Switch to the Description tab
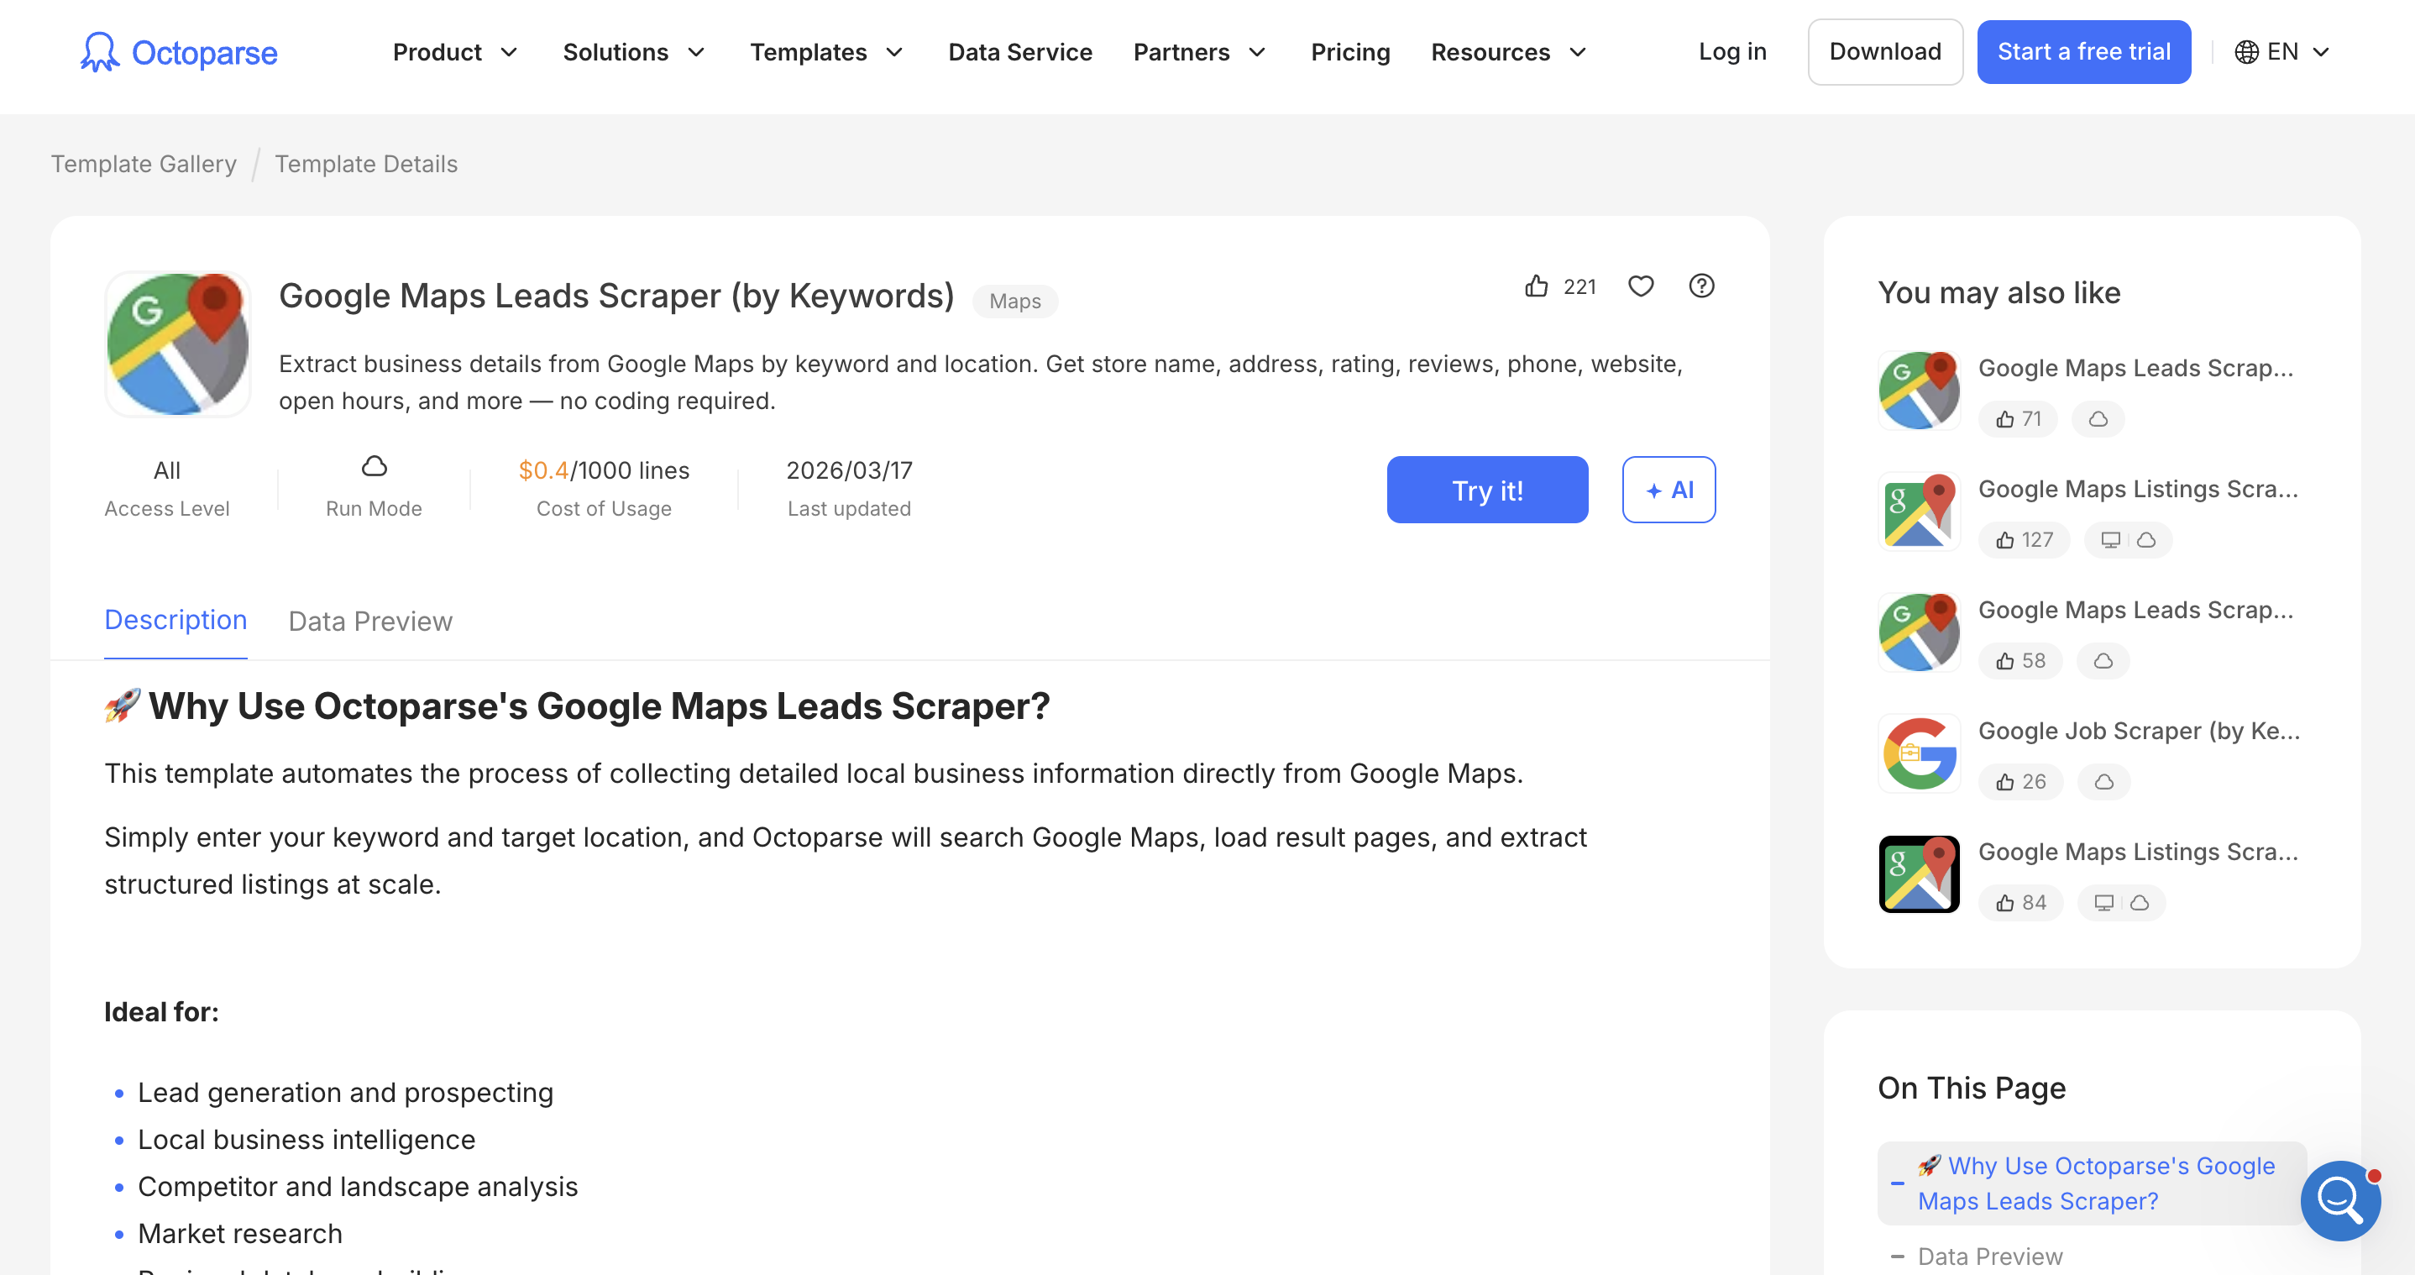2415x1275 pixels. point(175,621)
